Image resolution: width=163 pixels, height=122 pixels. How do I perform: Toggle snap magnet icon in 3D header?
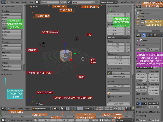(x=123, y=109)
